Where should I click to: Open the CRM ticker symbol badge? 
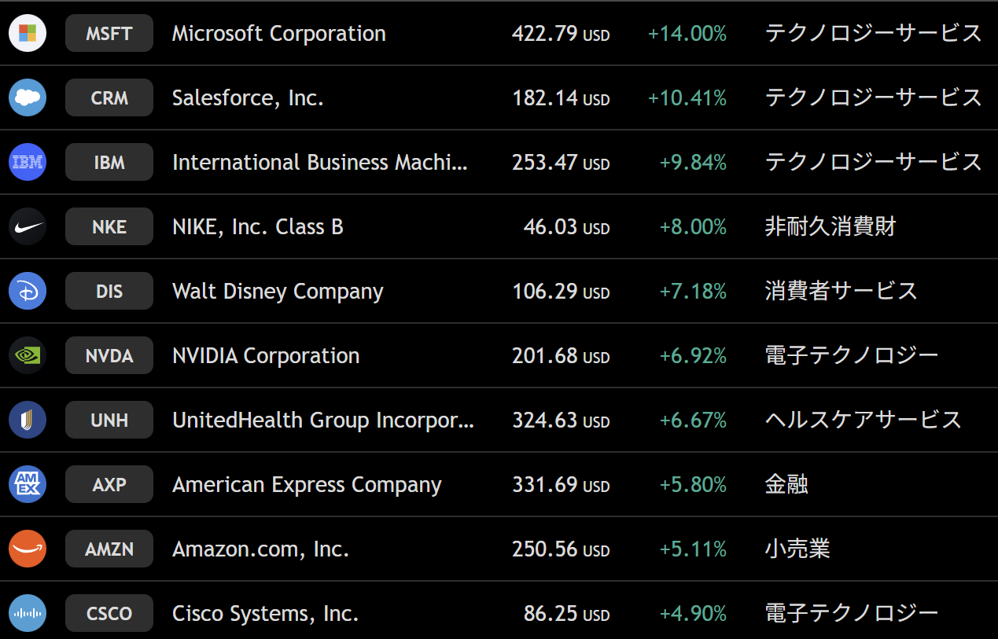click(x=109, y=98)
